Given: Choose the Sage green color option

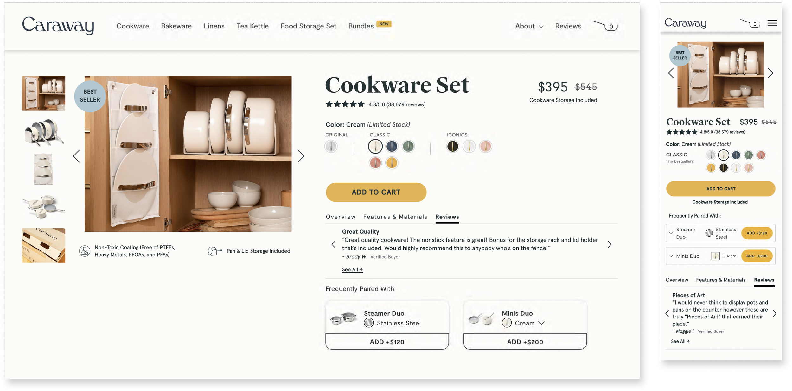Looking at the screenshot, I should (x=408, y=146).
